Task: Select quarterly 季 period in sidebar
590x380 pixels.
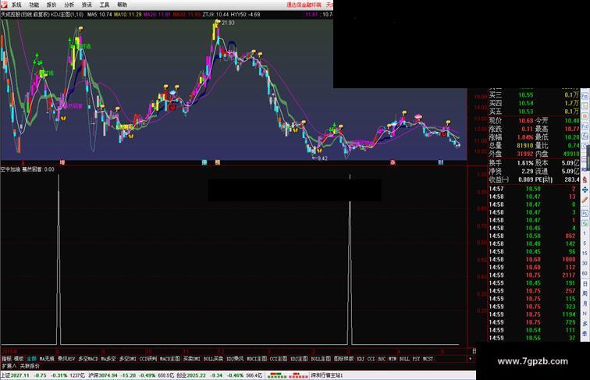Action: pyautogui.click(x=585, y=334)
